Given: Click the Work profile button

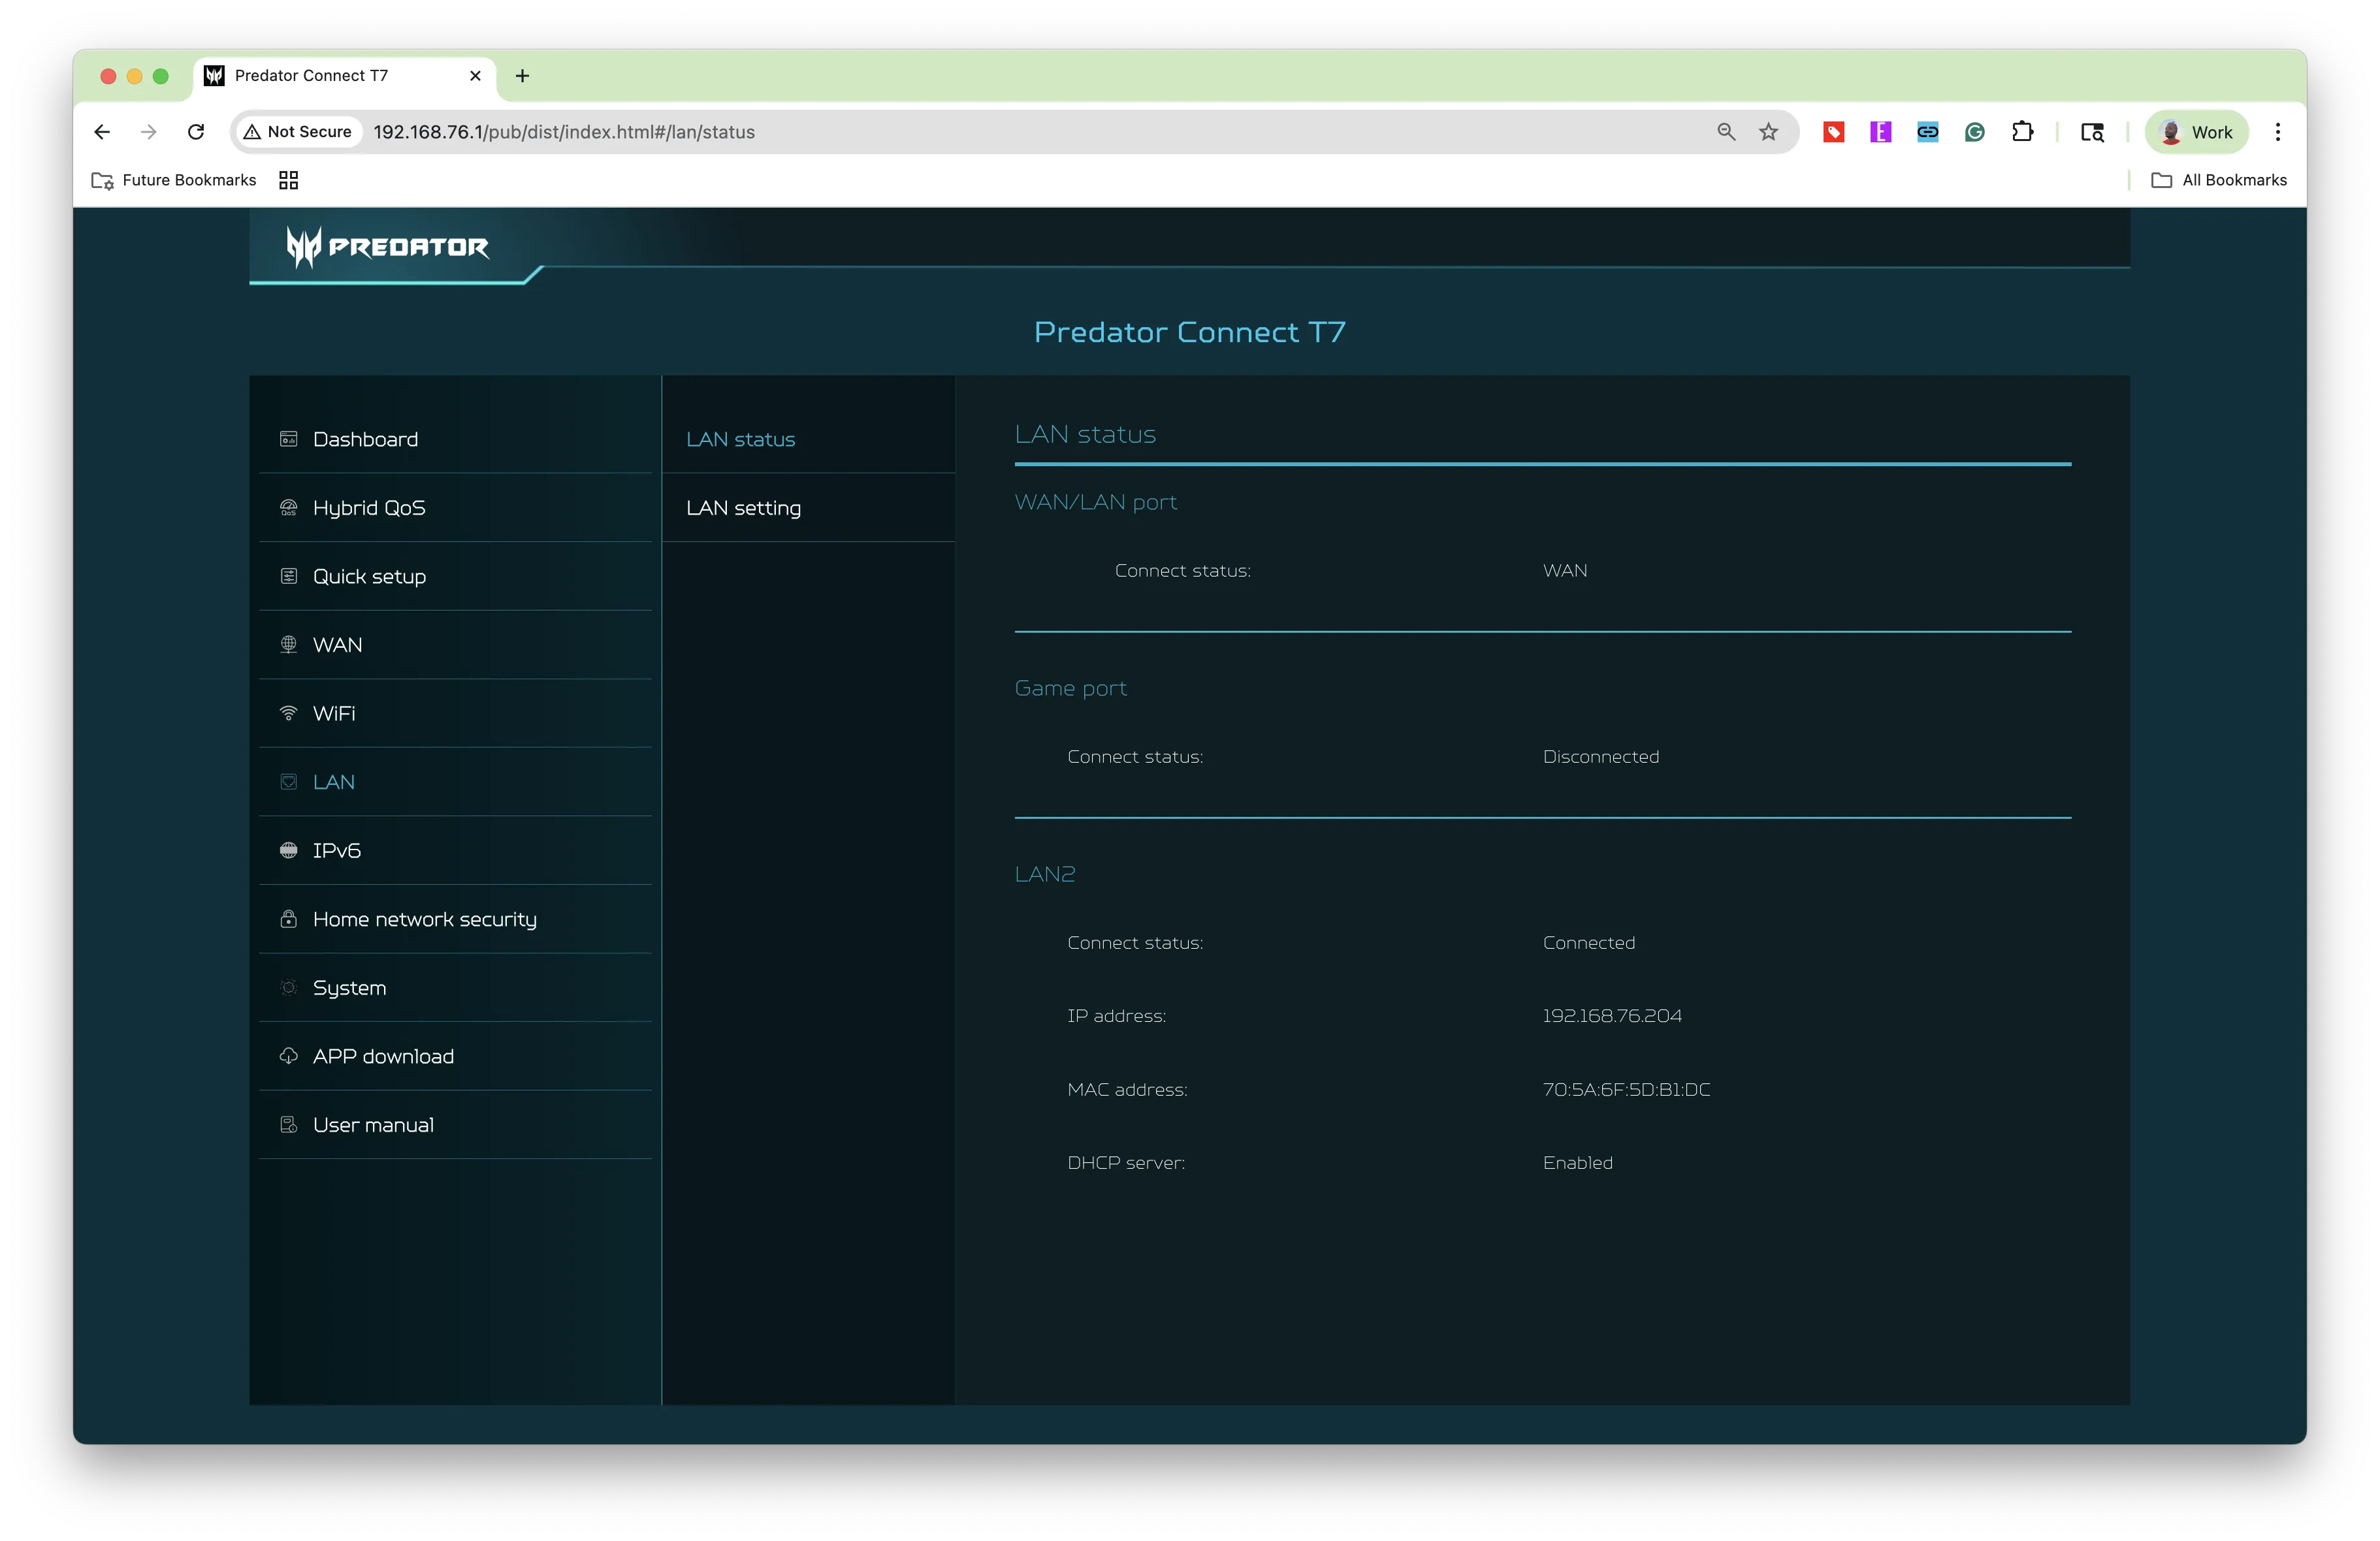Looking at the screenshot, I should coord(2197,132).
